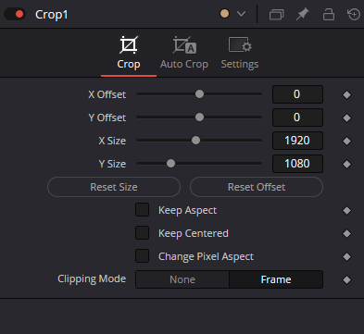The height and width of the screenshot is (334, 364).
Task: Click the X Size 1920 field
Action: pos(297,141)
